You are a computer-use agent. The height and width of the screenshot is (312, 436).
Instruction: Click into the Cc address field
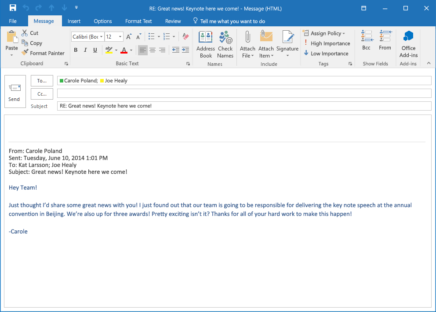click(x=244, y=93)
